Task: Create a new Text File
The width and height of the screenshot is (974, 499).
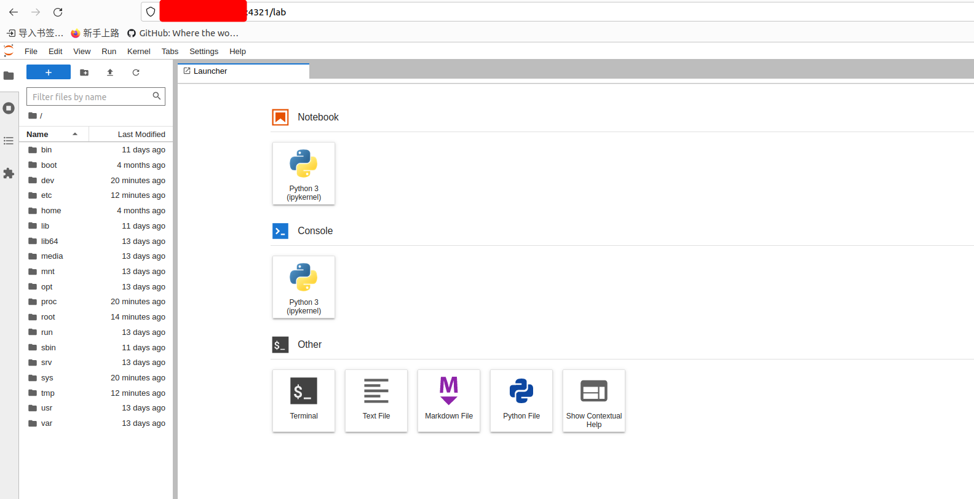Action: (x=376, y=400)
